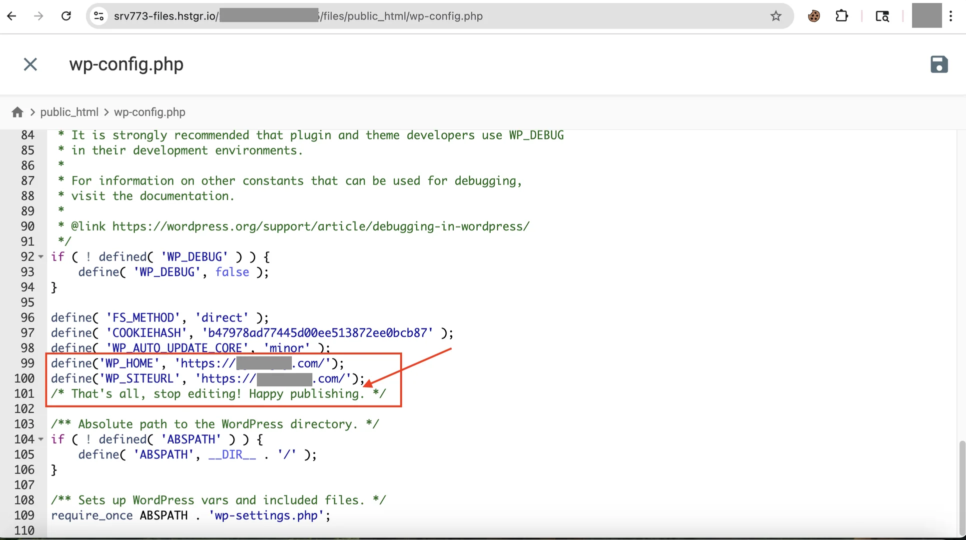Image resolution: width=966 pixels, height=540 pixels.
Task: Collapse the code fold at line 92
Action: [x=41, y=257]
